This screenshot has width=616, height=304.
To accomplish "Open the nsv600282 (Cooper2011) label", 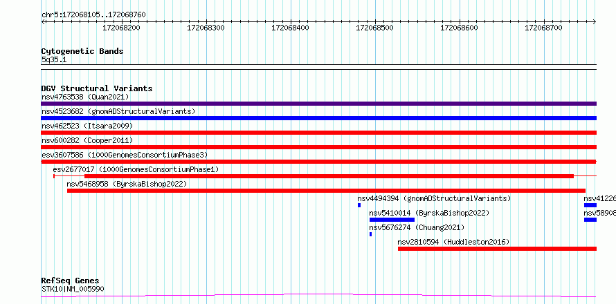I will [x=87, y=140].
